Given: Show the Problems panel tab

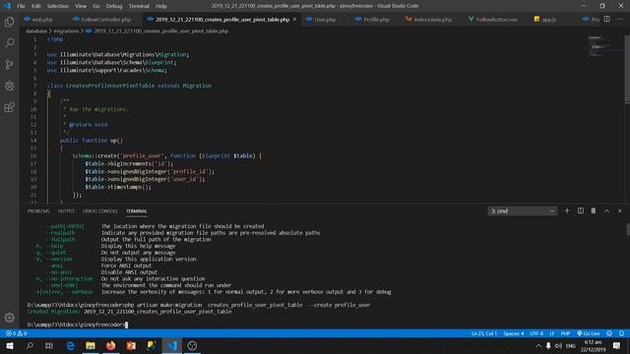Looking at the screenshot, I should (38, 211).
